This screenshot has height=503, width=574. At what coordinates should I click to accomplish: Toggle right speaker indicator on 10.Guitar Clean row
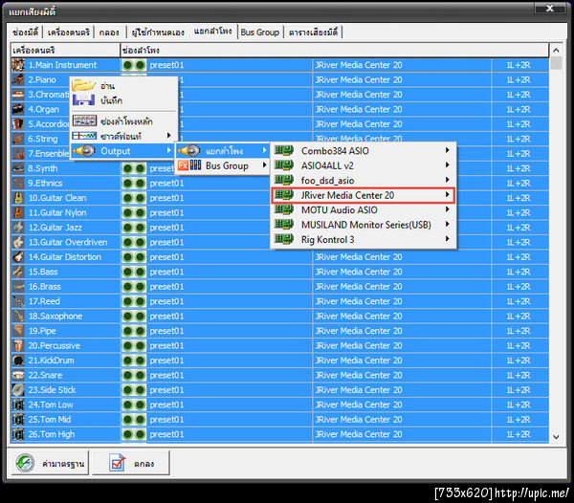[140, 198]
